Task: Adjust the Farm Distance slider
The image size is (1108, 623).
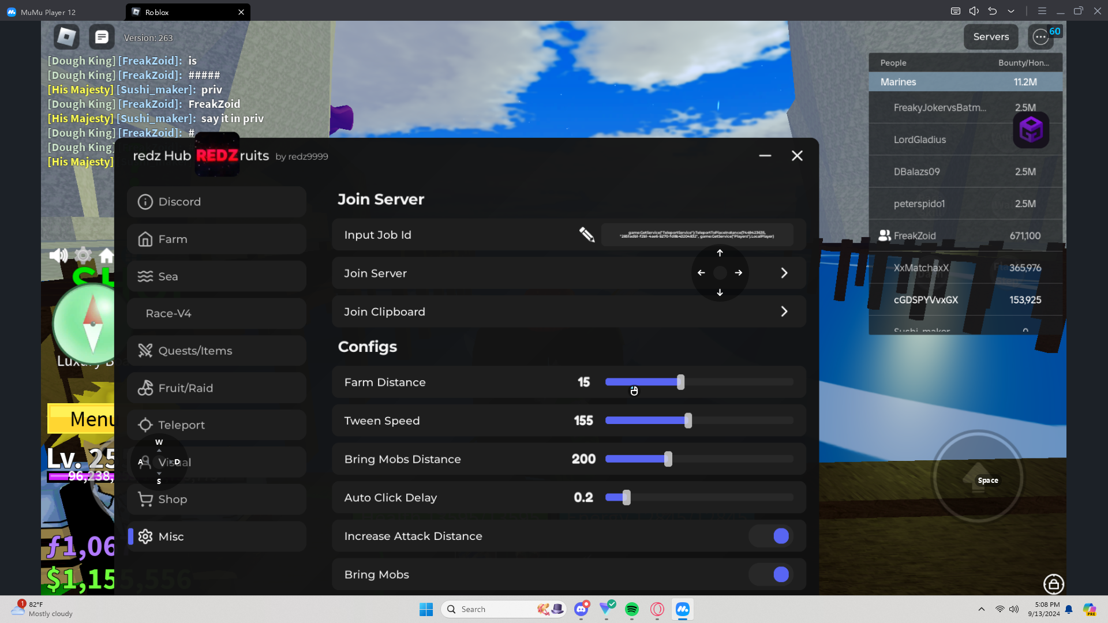Action: point(699,382)
